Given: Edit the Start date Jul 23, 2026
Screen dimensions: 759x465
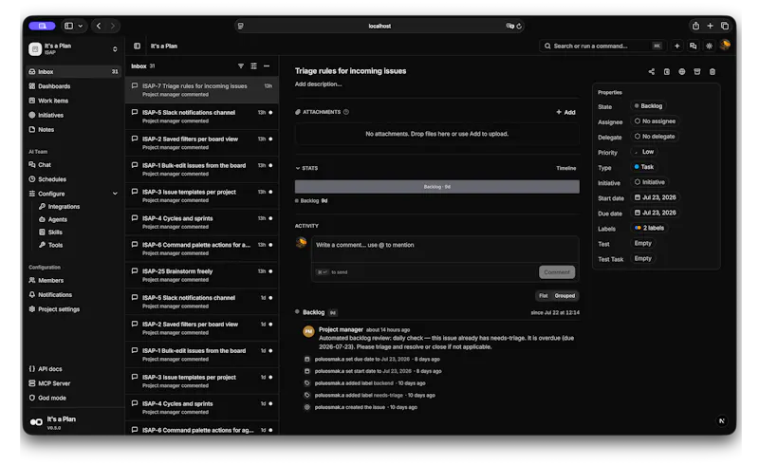Looking at the screenshot, I should click(x=655, y=197).
